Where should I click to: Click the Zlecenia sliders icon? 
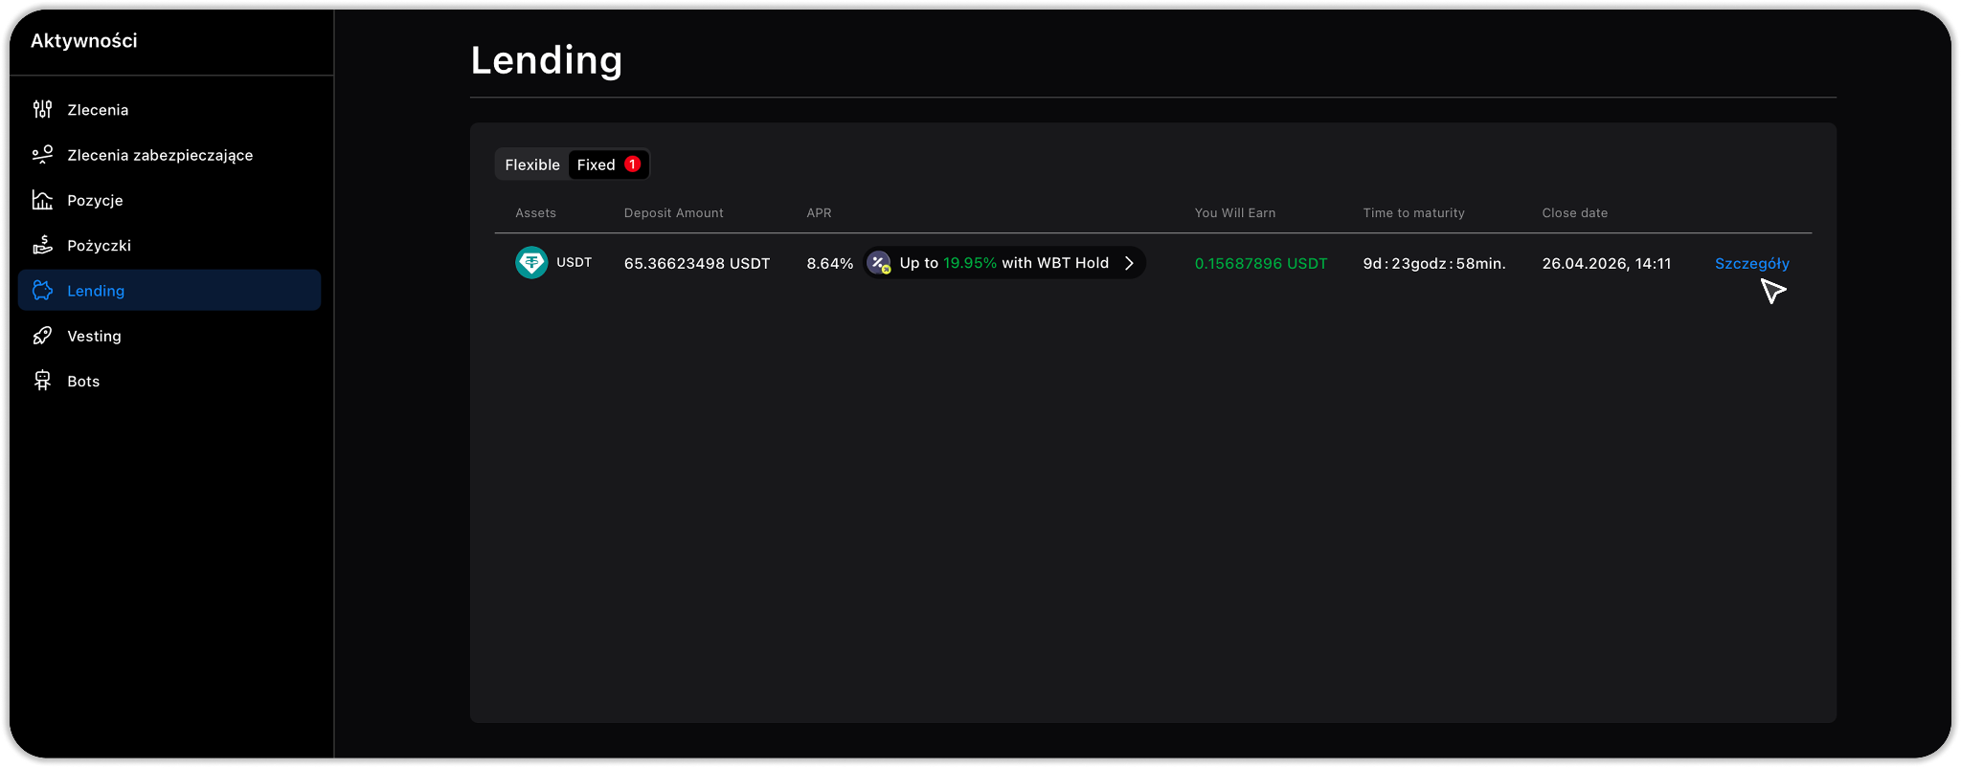pos(42,109)
